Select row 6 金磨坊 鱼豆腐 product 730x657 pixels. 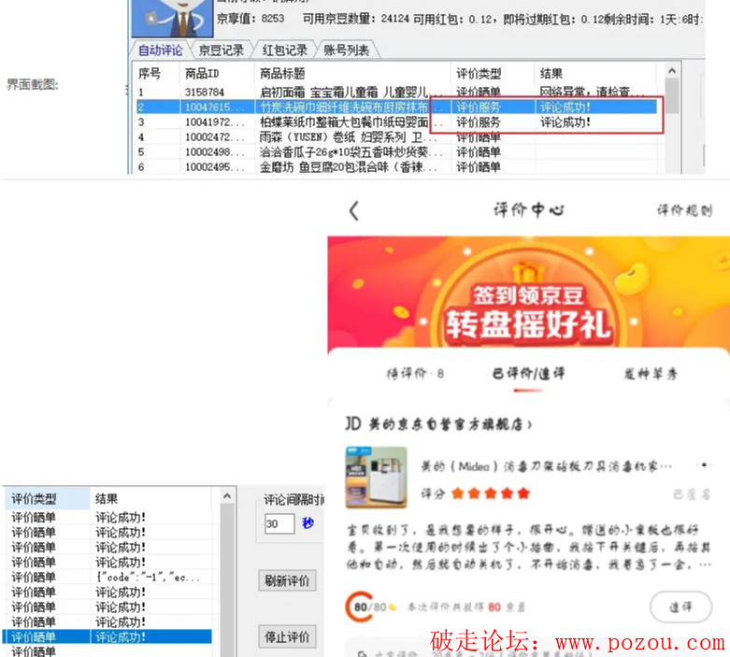(396, 167)
